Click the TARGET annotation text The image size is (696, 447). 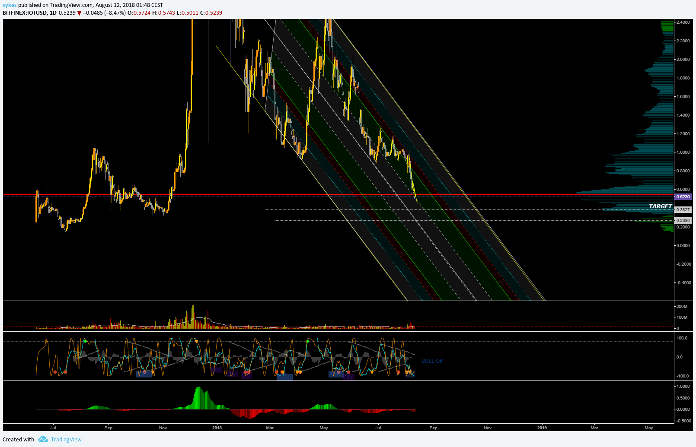660,206
